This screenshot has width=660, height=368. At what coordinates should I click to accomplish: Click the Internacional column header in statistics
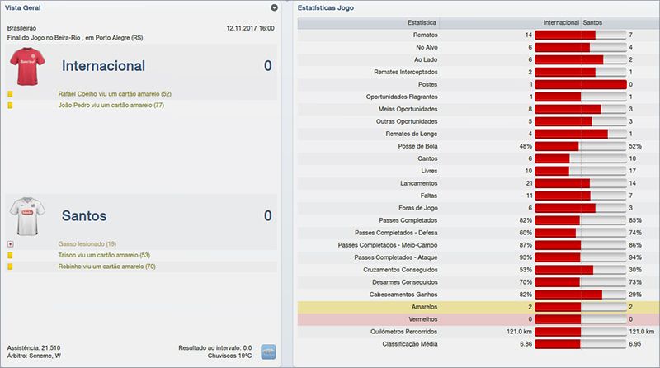pyautogui.click(x=561, y=22)
